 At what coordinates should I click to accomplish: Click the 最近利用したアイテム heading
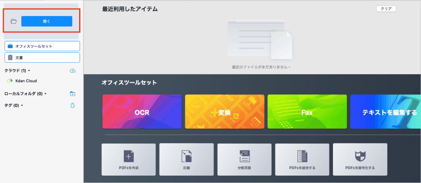pos(130,9)
